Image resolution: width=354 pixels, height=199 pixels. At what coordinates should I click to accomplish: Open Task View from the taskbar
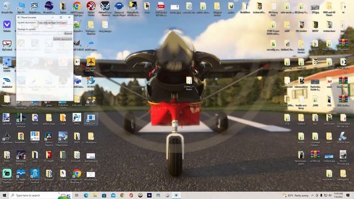click(x=77, y=195)
